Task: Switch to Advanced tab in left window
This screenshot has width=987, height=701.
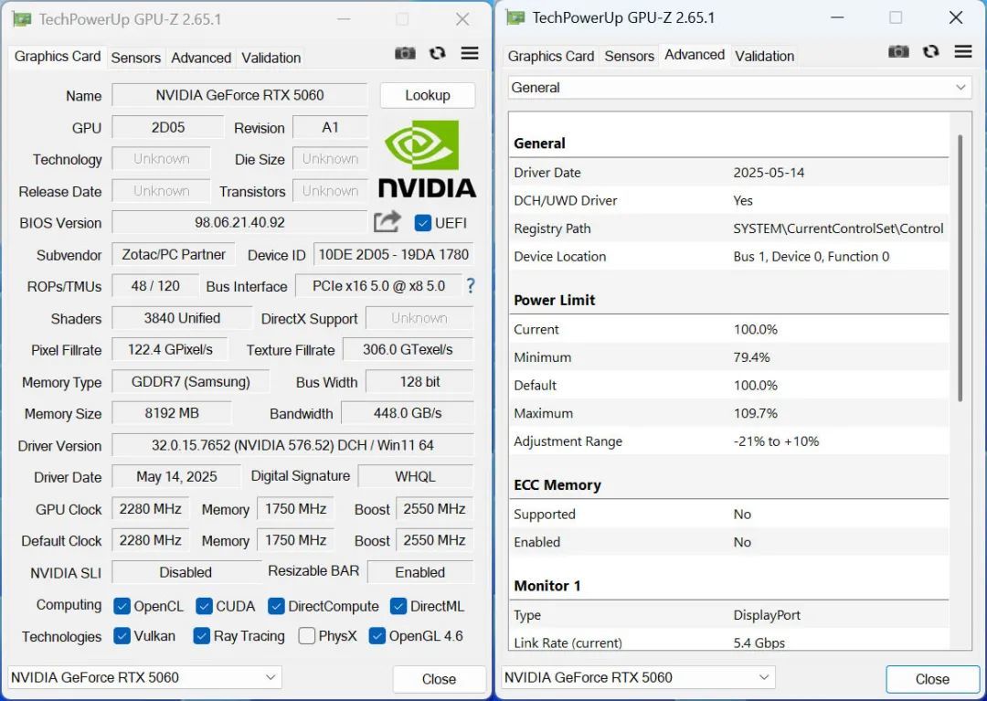Action: tap(201, 58)
